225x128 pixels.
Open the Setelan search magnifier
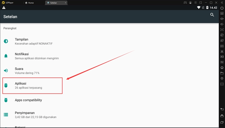[212, 15]
